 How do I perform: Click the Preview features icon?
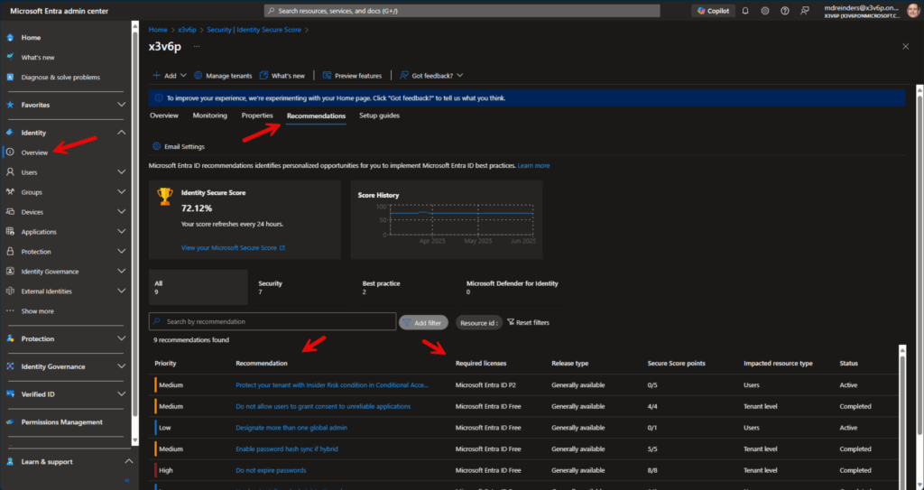tap(327, 76)
